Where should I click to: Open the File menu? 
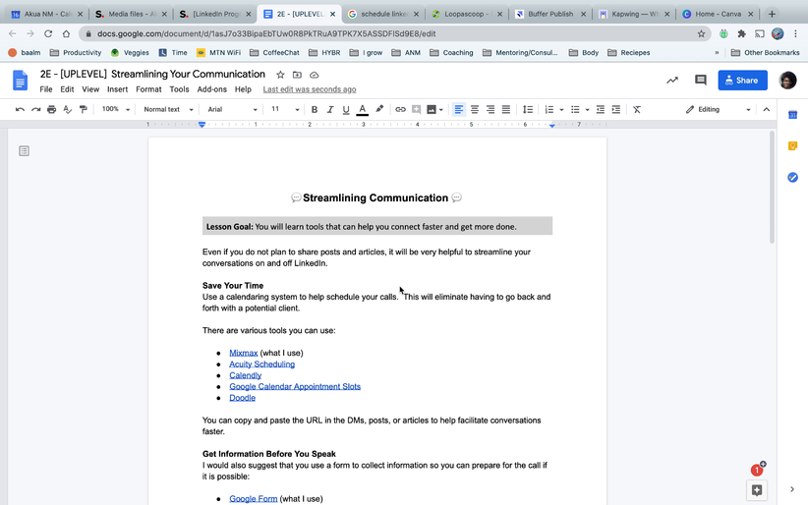click(46, 89)
